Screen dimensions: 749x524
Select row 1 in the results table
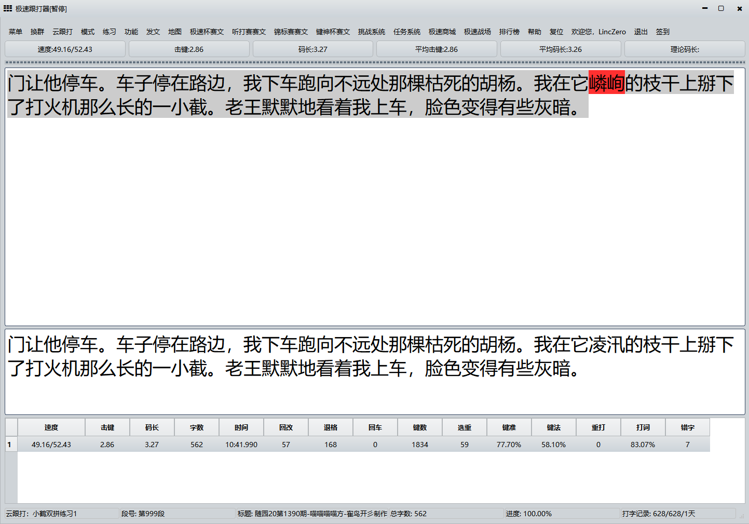pos(9,445)
